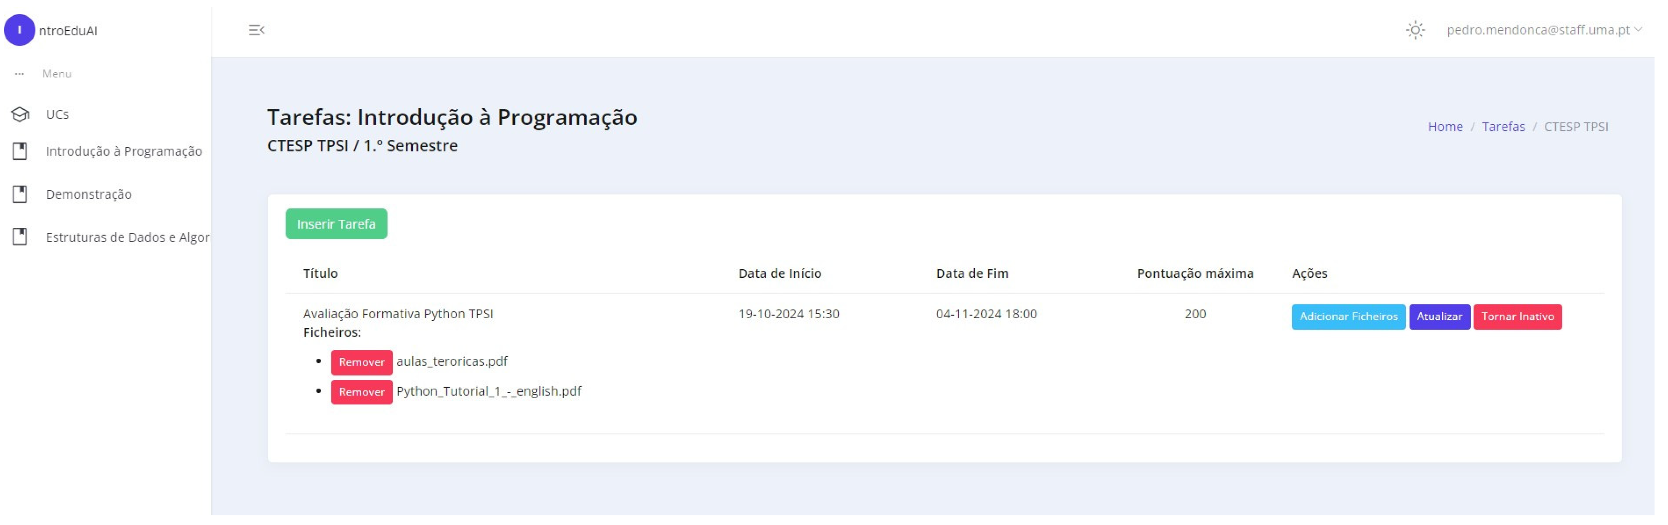Click the Adicionar Ficheiros button
Viewport: 1668px width, 525px height.
pyautogui.click(x=1348, y=317)
